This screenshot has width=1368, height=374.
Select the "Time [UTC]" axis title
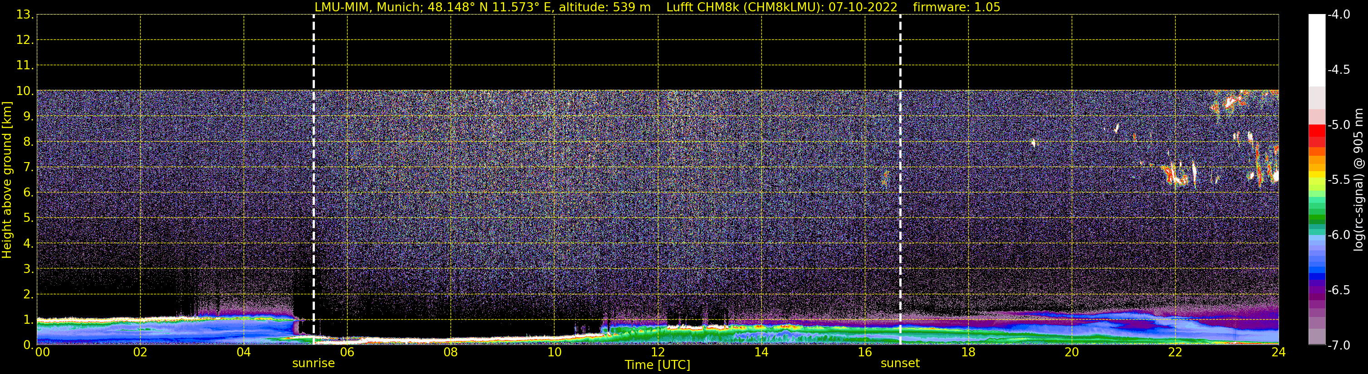point(657,365)
